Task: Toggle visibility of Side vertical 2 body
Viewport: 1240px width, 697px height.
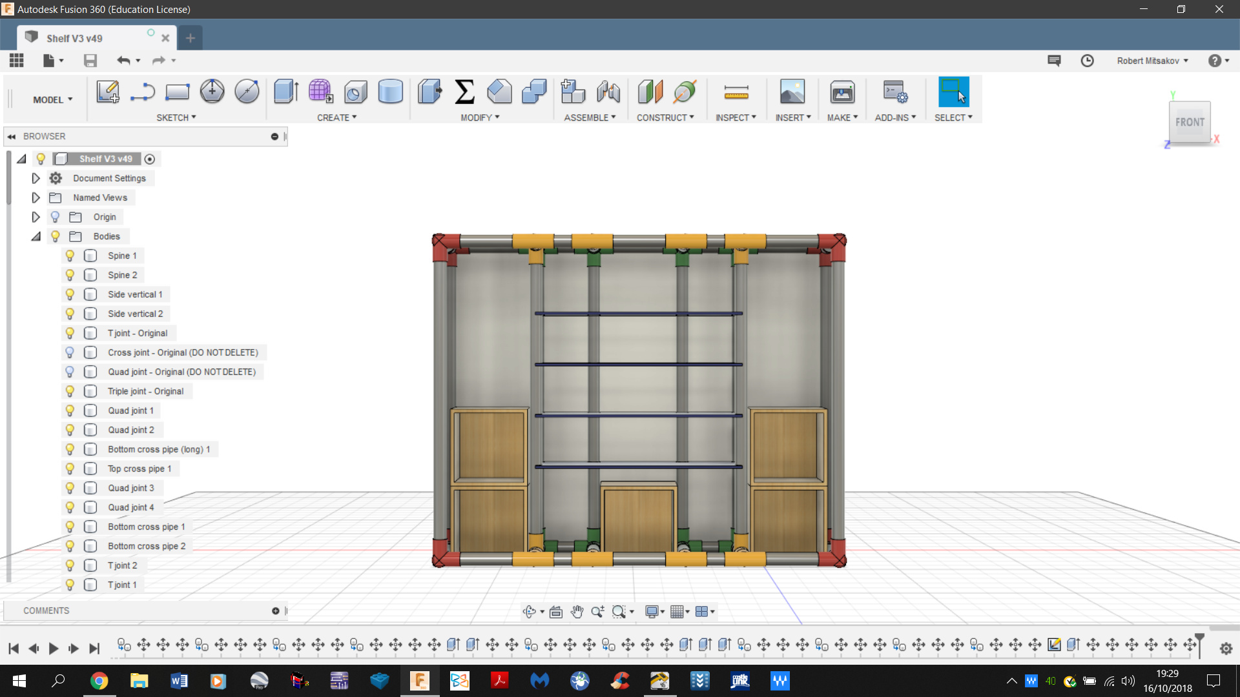Action: click(70, 314)
